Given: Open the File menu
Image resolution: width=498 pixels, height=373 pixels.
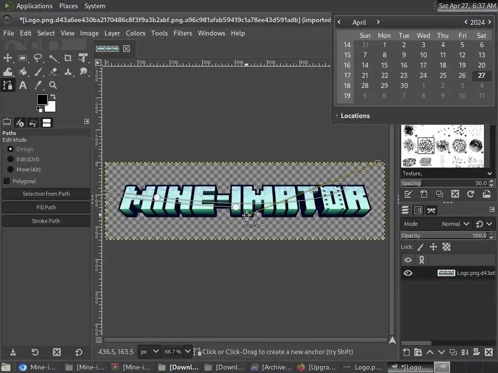Looking at the screenshot, I should (9, 33).
